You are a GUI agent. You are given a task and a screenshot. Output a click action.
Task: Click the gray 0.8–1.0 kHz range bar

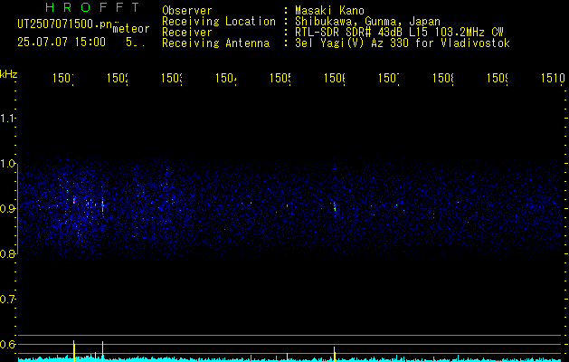click(x=18, y=208)
